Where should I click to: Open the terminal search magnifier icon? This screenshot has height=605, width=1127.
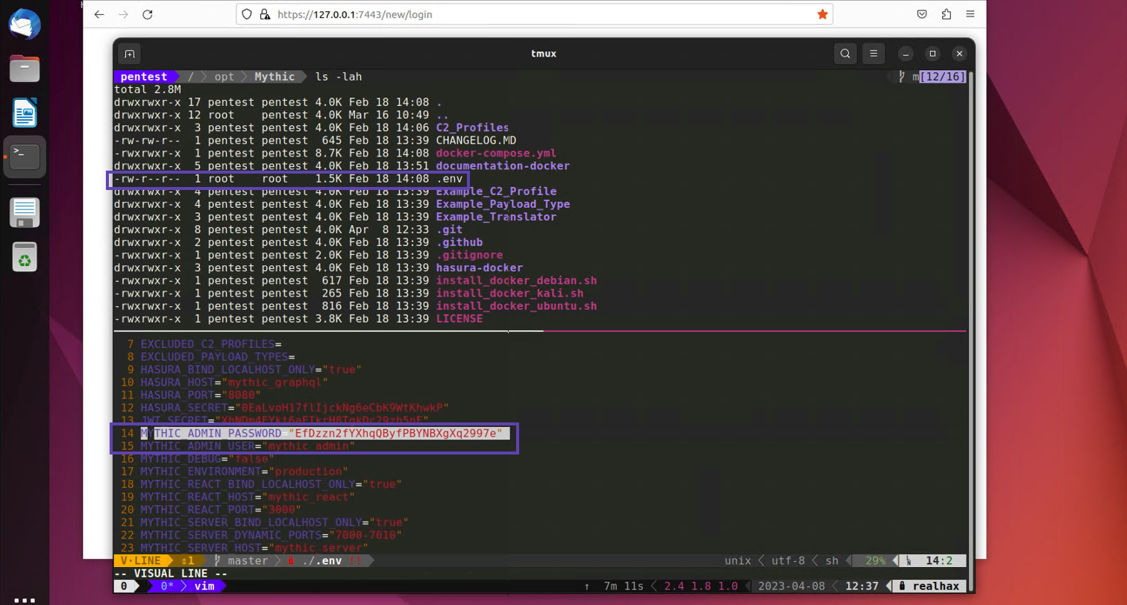coord(844,54)
